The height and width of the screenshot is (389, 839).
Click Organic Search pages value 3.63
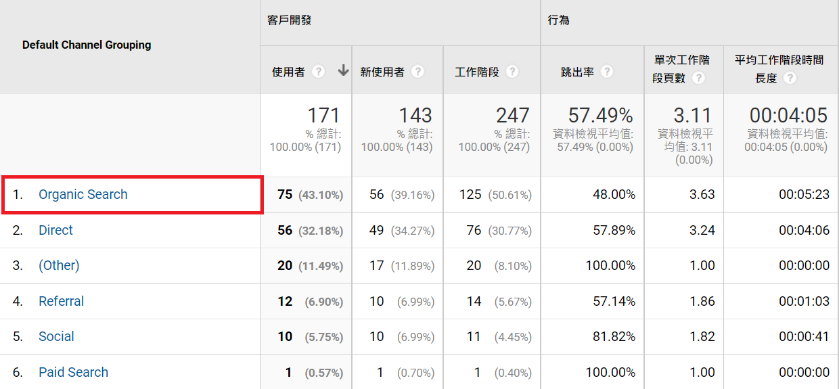702,195
